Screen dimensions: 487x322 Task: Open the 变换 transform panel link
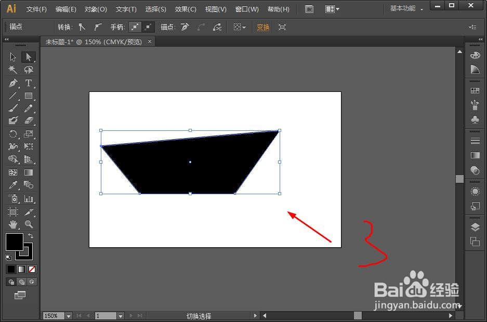pos(263,28)
